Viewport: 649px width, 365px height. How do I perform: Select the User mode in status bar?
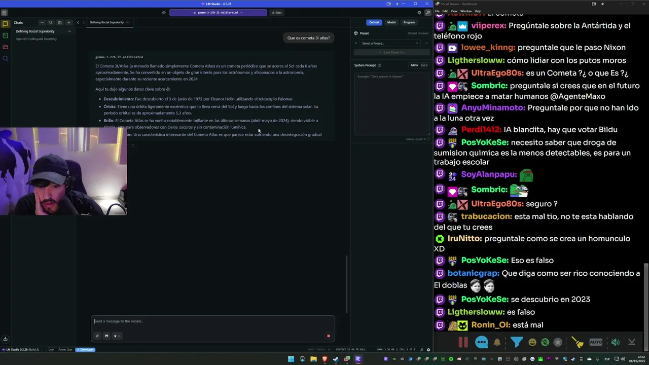[51, 349]
